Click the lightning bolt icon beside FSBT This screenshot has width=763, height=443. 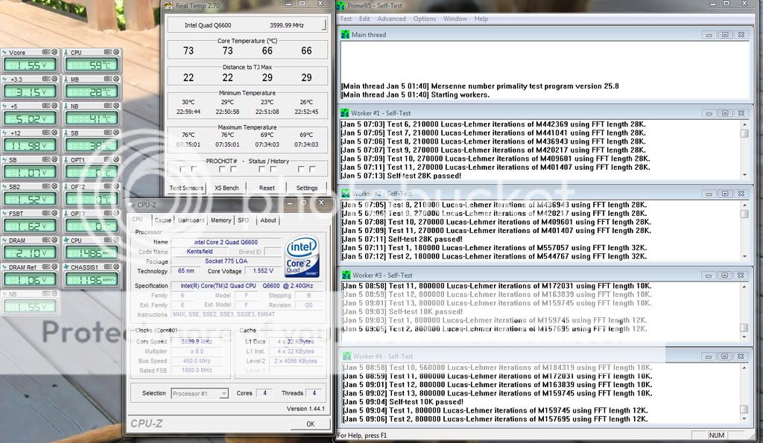coord(5,214)
